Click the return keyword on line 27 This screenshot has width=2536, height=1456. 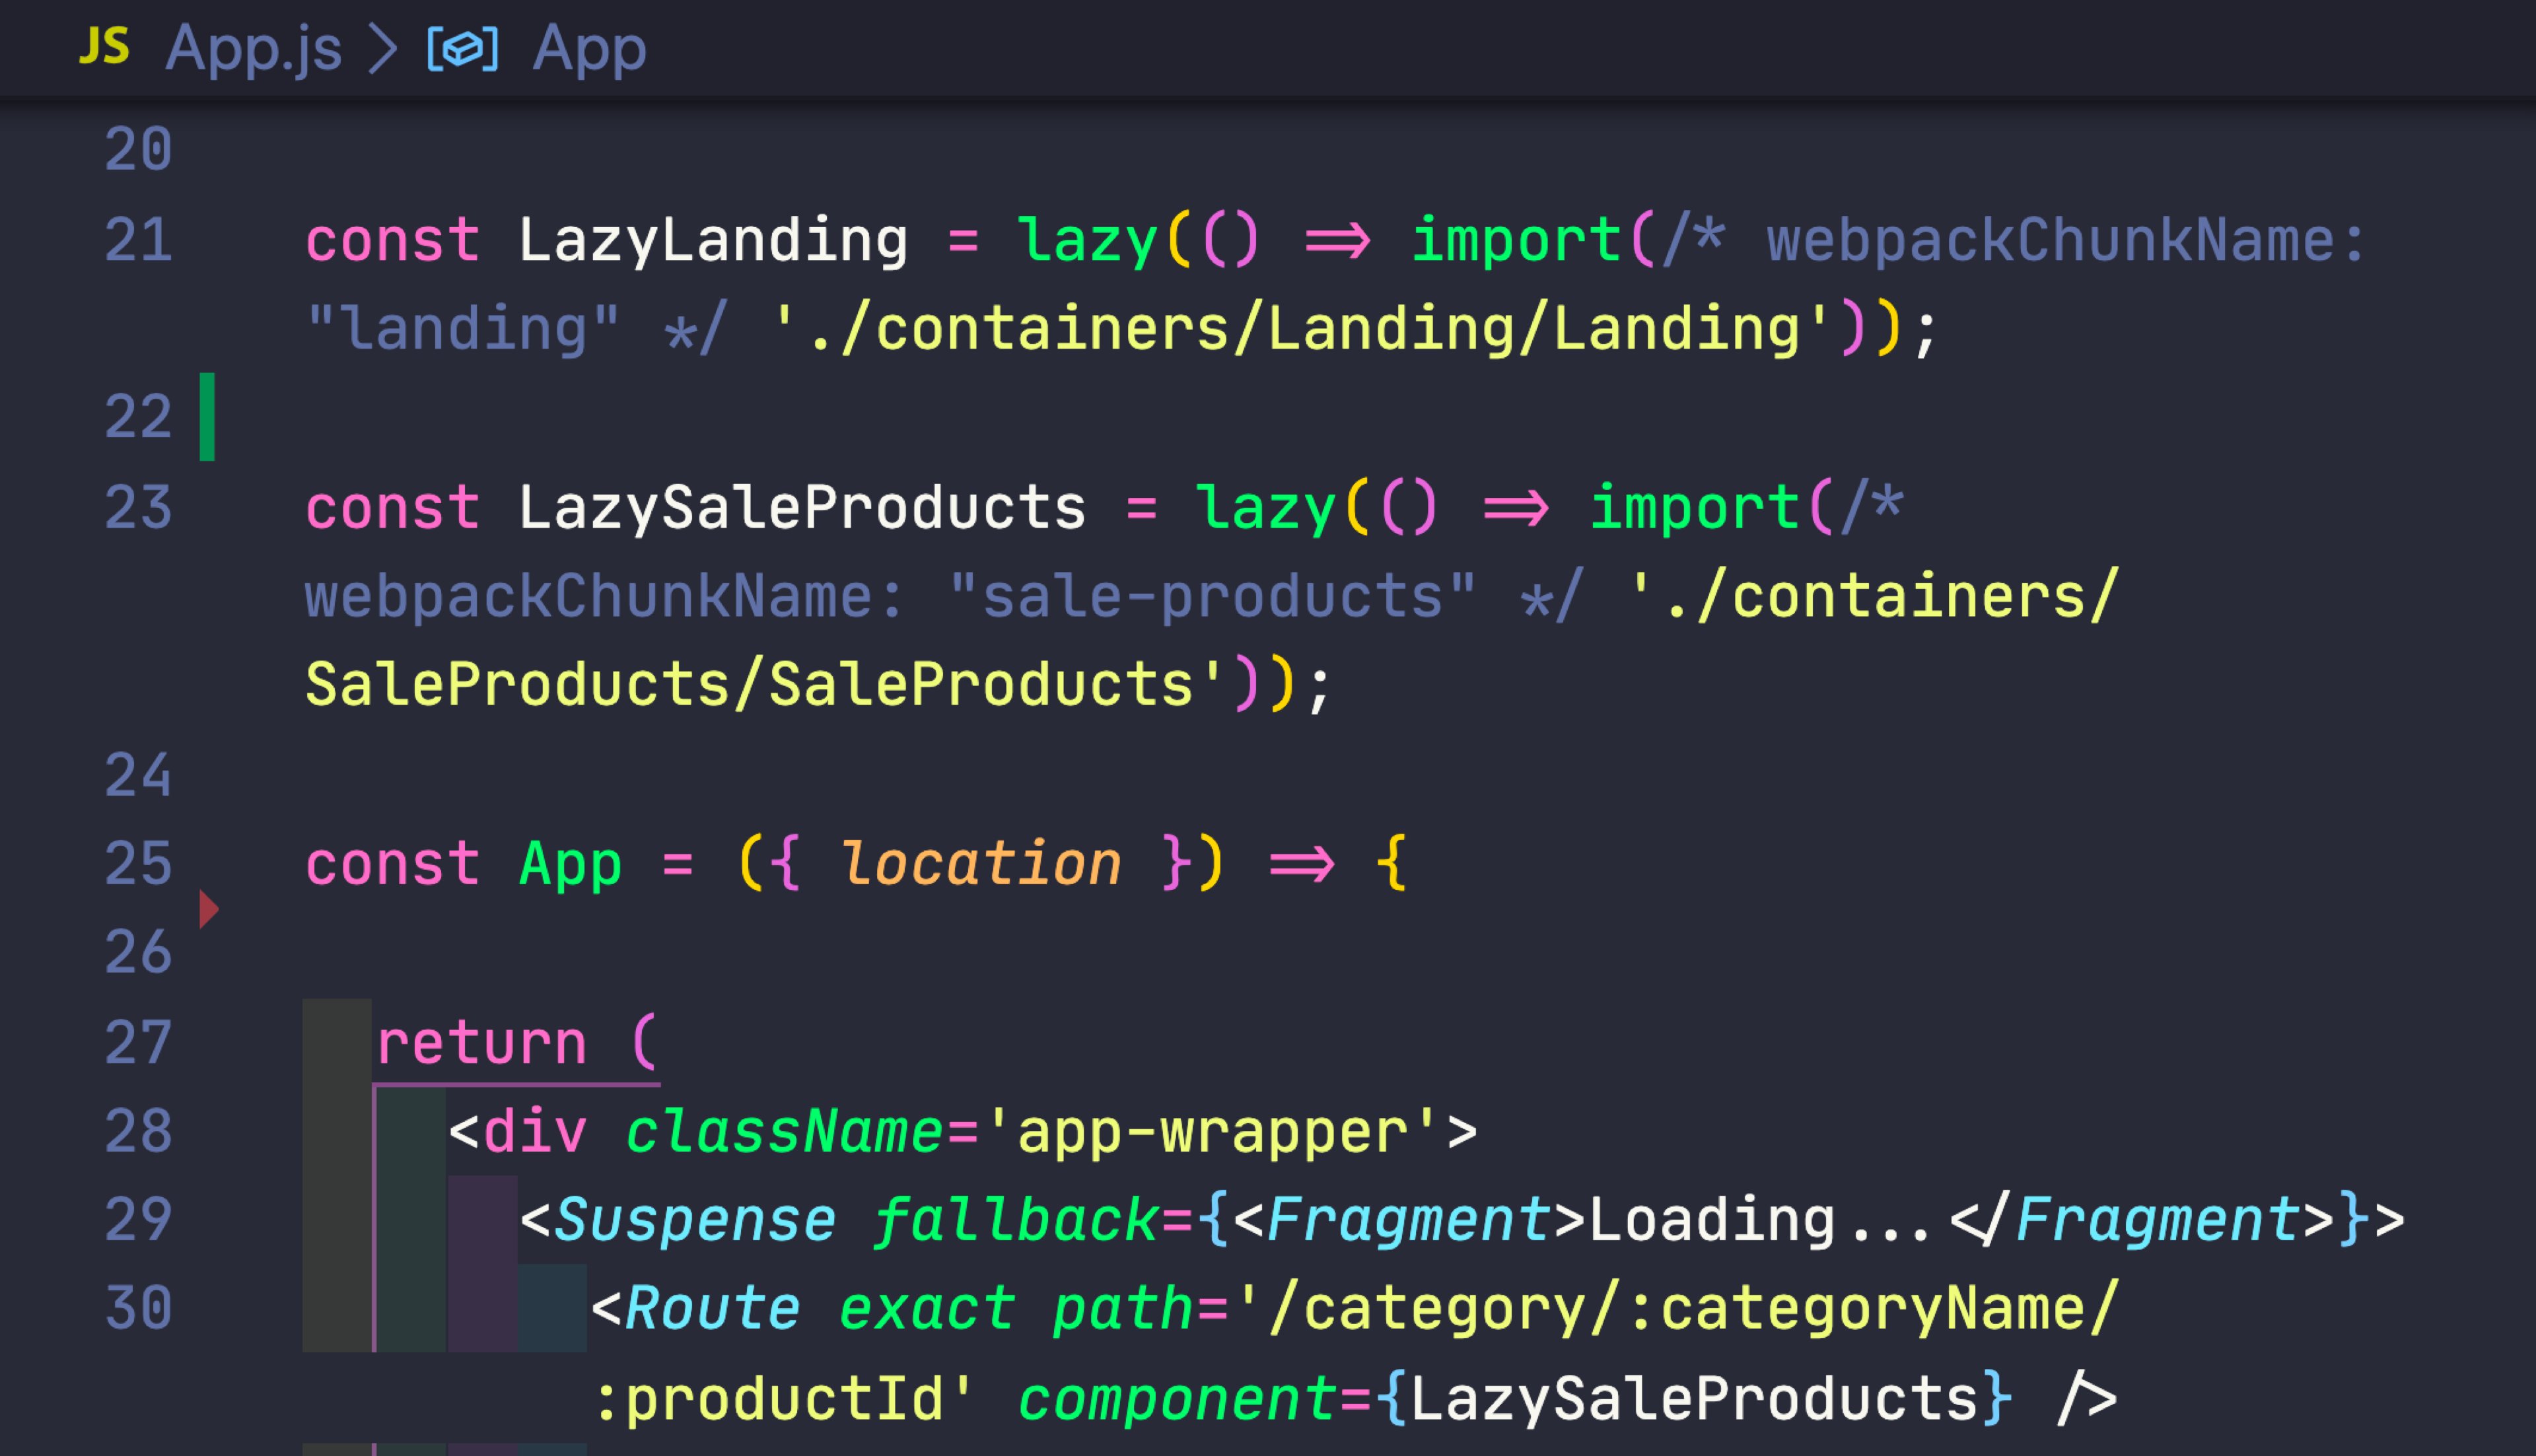pos(481,1043)
